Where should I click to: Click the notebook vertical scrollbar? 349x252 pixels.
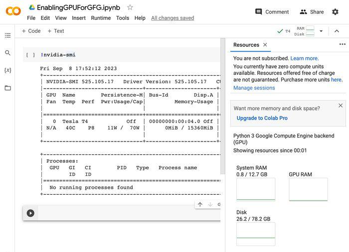pyautogui.click(x=222, y=106)
